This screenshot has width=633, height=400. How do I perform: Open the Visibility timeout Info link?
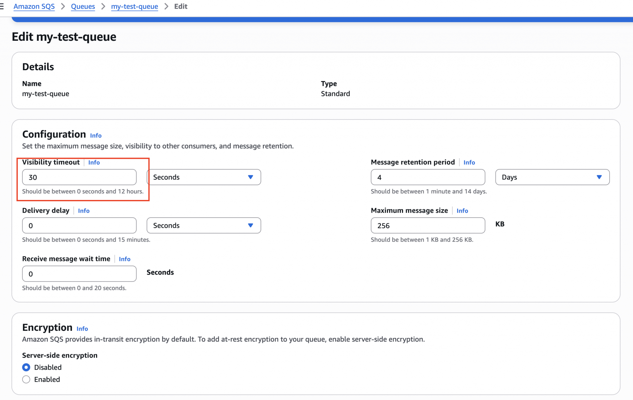[x=94, y=162]
